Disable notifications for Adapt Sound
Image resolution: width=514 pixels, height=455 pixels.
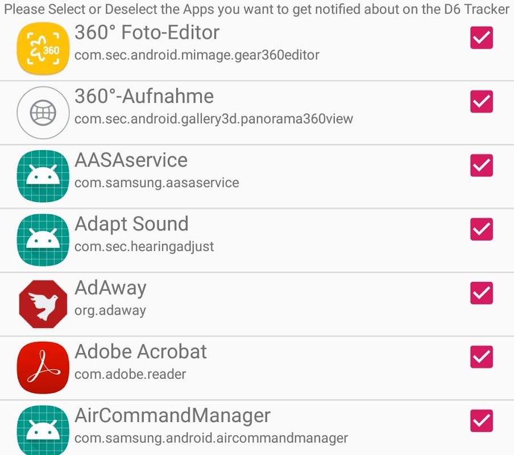pos(482,229)
